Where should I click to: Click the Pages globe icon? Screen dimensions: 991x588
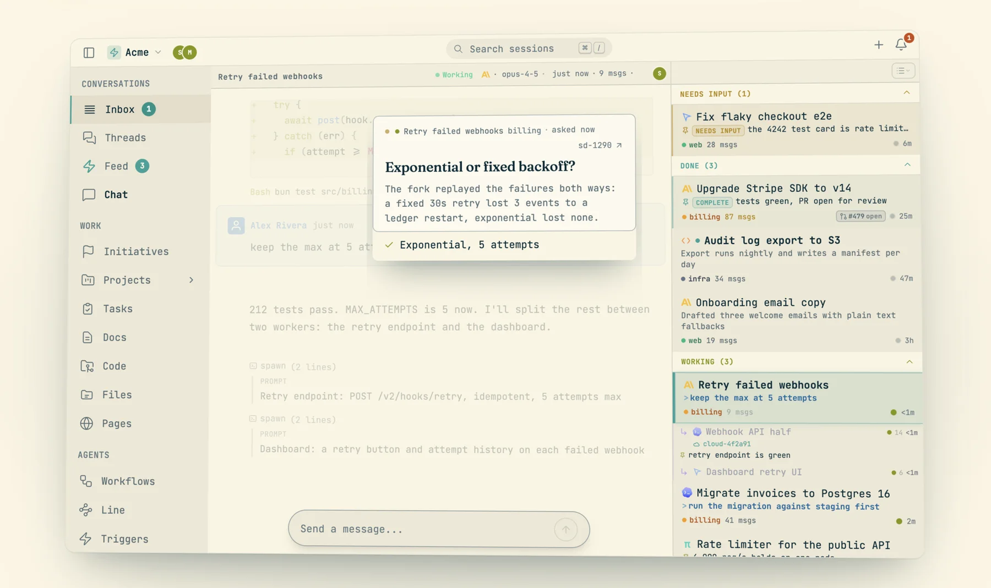click(x=86, y=423)
